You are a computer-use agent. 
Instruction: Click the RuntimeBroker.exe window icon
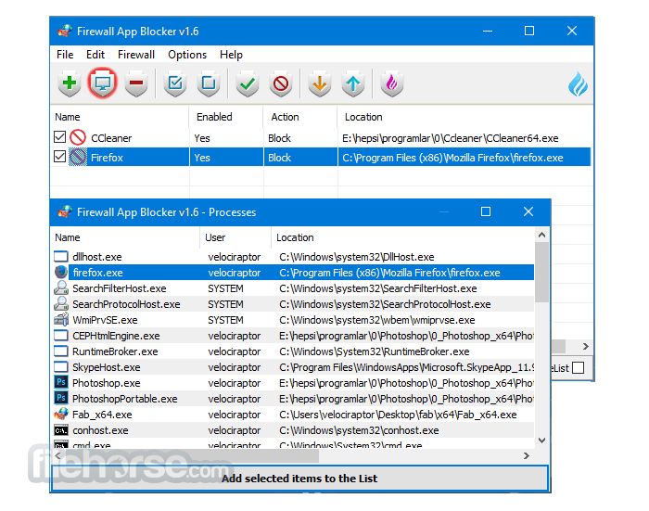(x=61, y=351)
